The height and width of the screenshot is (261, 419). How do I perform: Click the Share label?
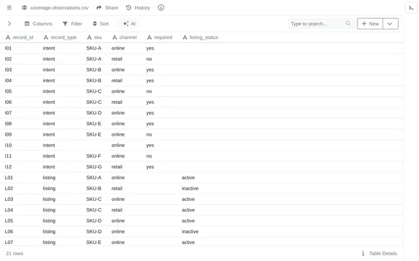pyautogui.click(x=111, y=8)
